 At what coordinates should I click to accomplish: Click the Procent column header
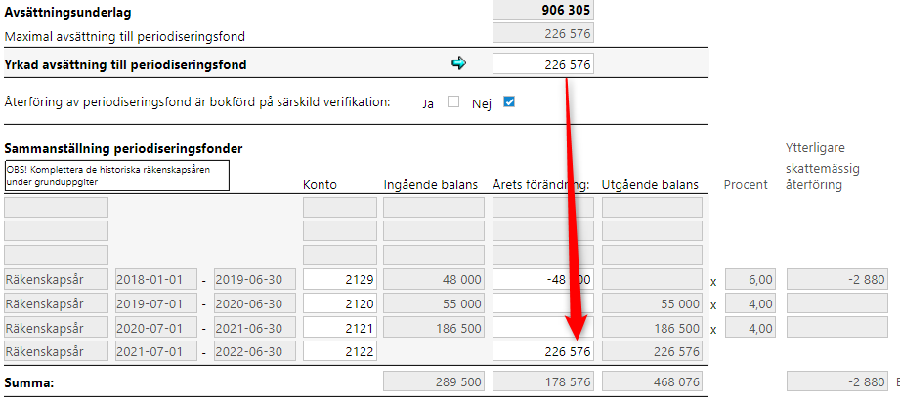pos(746,185)
